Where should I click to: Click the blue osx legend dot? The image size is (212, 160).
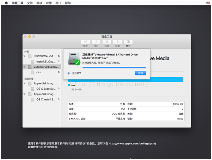click(69, 85)
